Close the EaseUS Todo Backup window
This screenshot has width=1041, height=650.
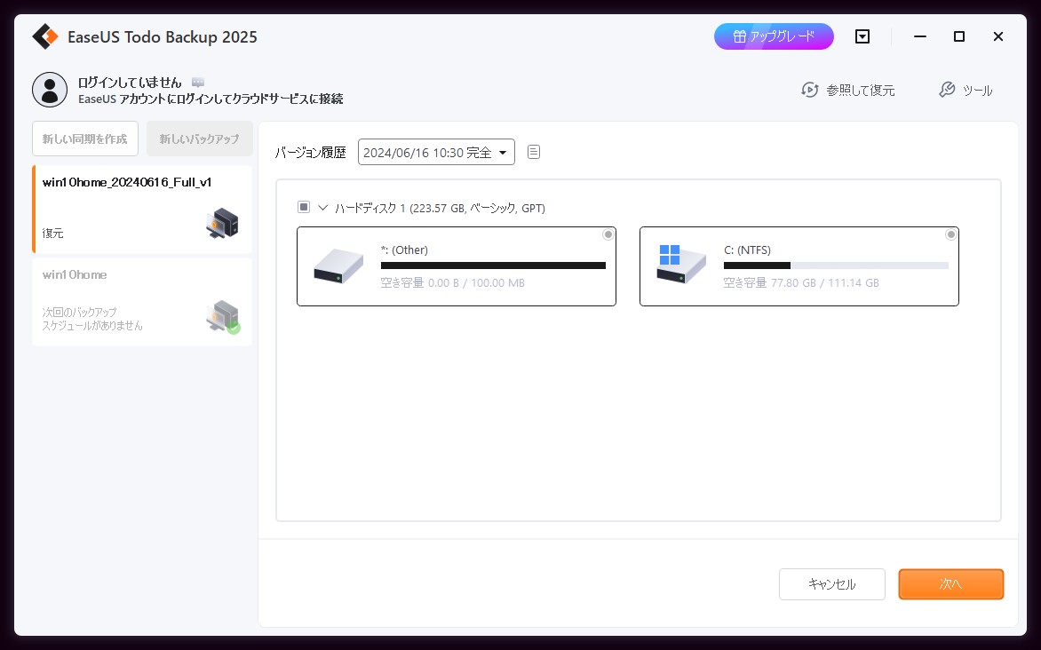click(x=997, y=36)
